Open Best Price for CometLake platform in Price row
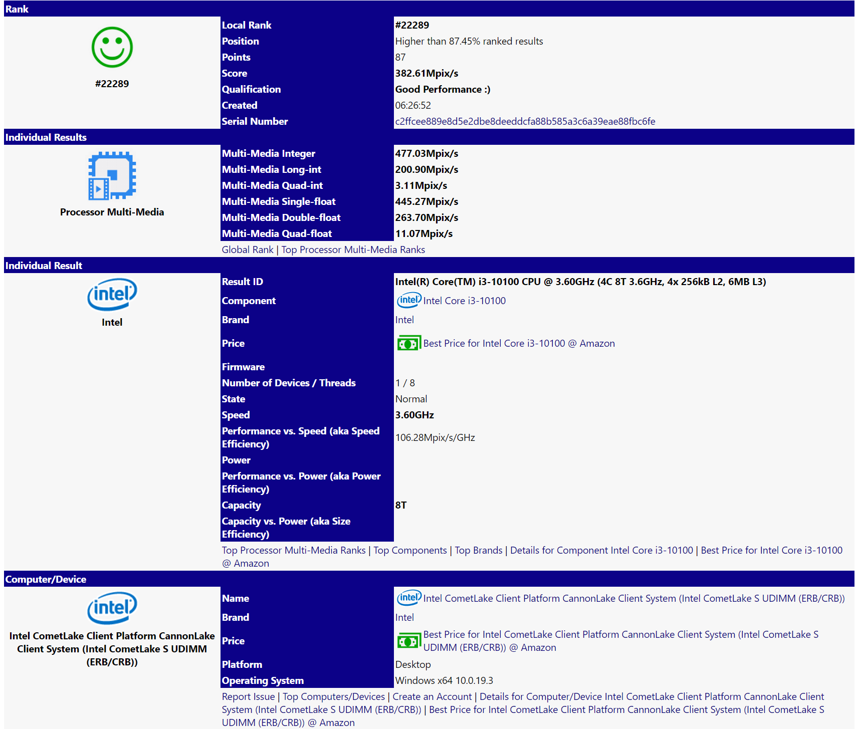The height and width of the screenshot is (729, 861). pos(621,641)
